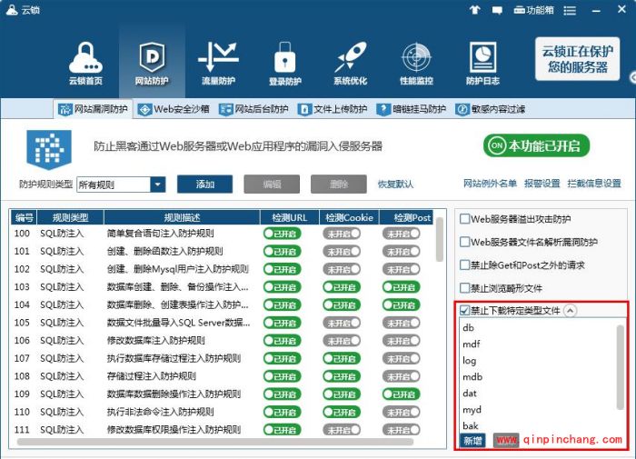Open the title bar list menu icon
This screenshot has width=636, height=459.
click(x=570, y=10)
